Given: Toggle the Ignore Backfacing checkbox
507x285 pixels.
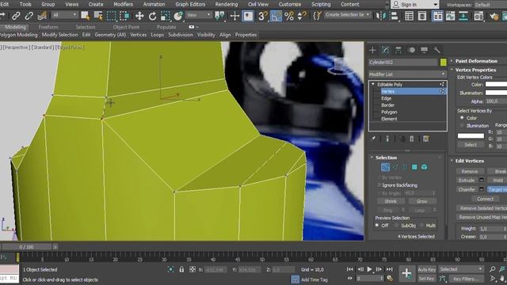Looking at the screenshot, I should point(379,185).
